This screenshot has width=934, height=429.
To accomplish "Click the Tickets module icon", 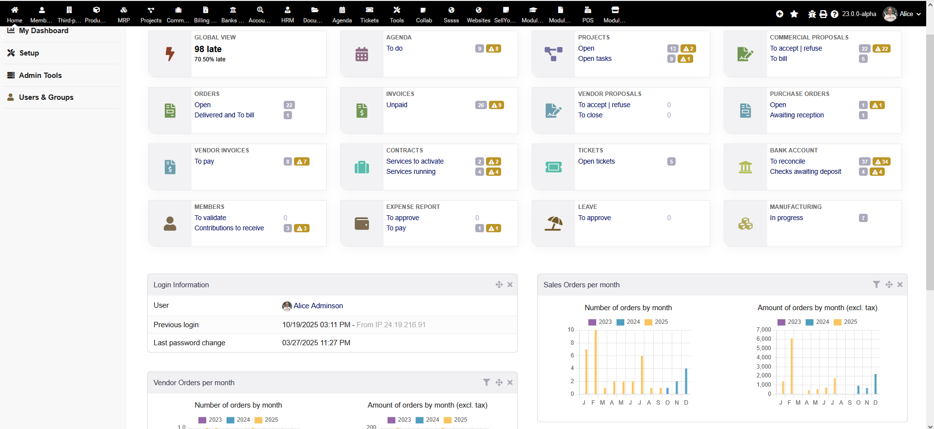I will click(x=369, y=14).
